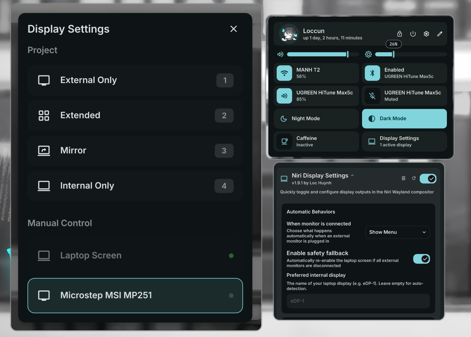Click the Laptop Screen green status dot

click(x=231, y=256)
